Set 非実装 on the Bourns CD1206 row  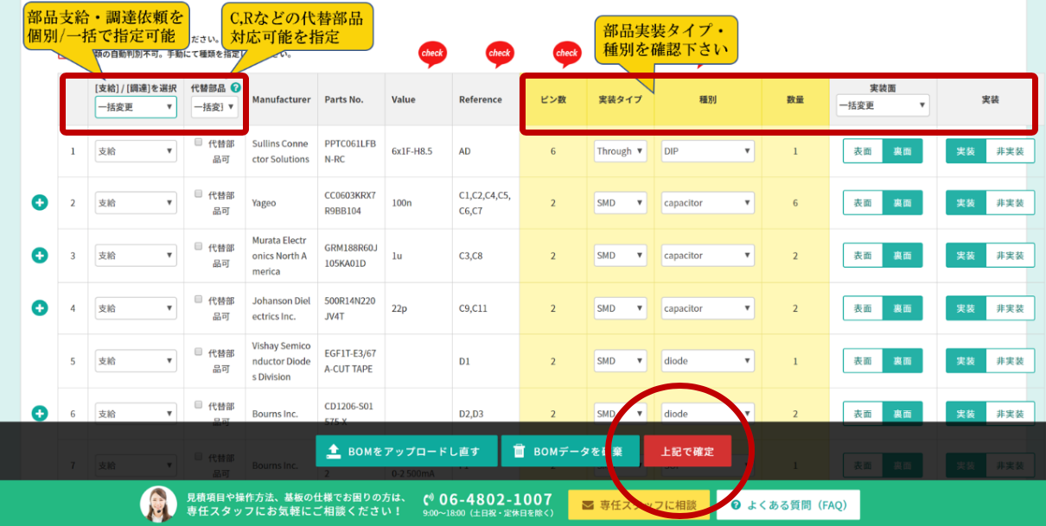click(x=1010, y=414)
